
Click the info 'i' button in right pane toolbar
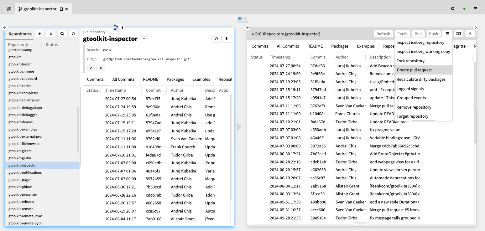click(470, 34)
